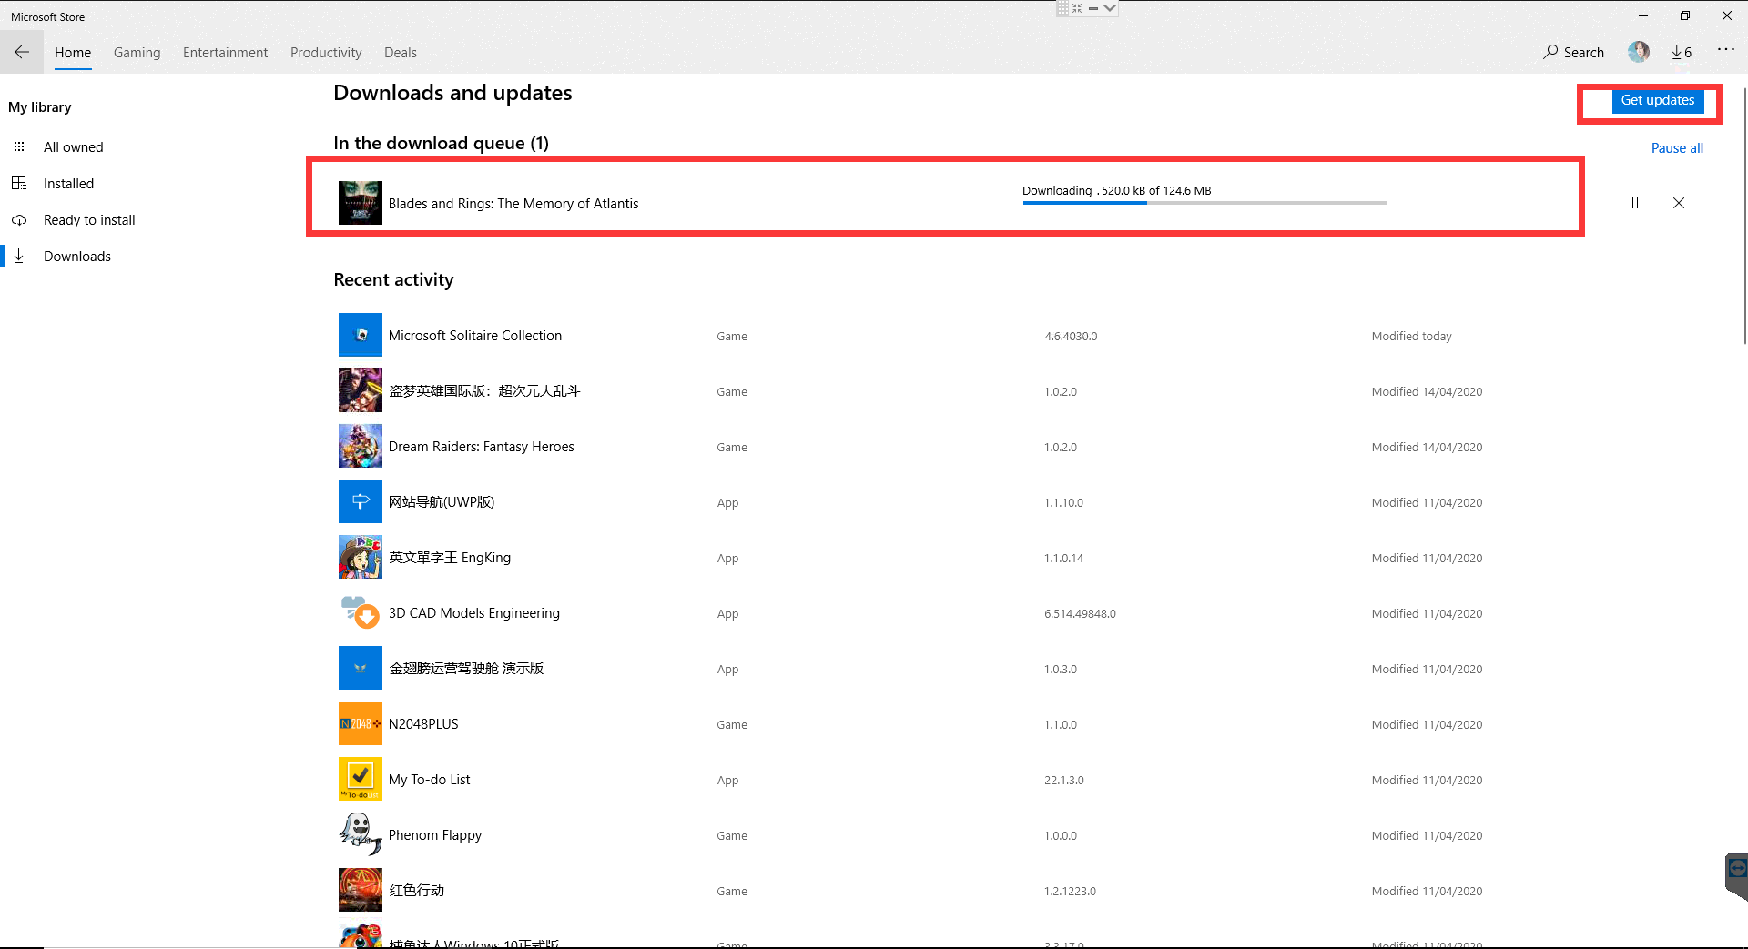
Task: Click version 22.1.3.0 for To-do List
Action: pos(1064,780)
